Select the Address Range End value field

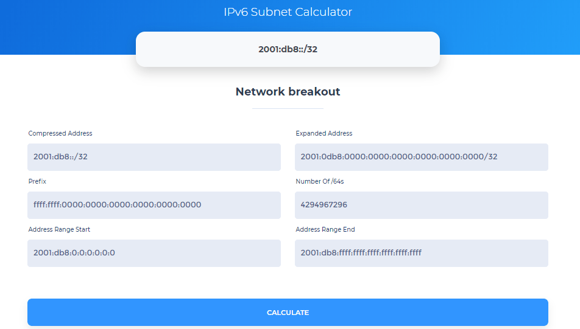421,253
